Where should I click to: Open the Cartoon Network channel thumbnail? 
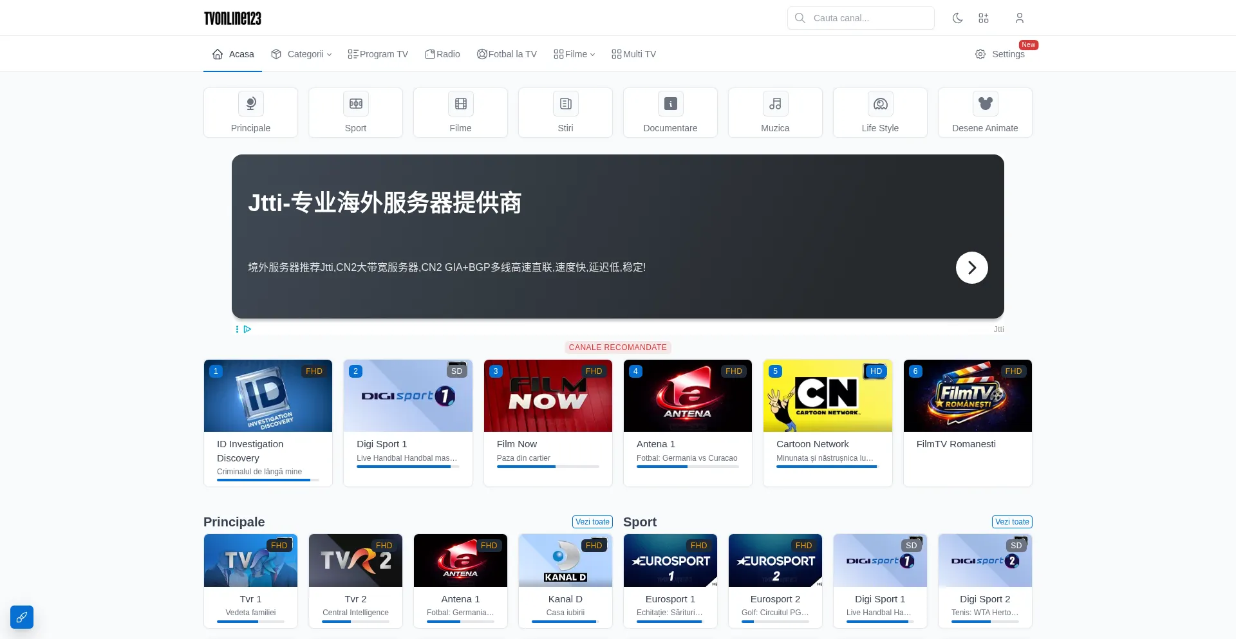point(828,396)
